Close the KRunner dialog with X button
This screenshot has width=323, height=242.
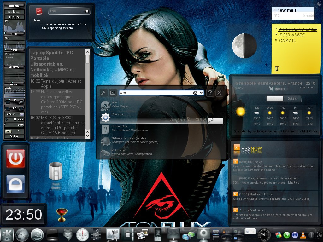tap(219, 93)
